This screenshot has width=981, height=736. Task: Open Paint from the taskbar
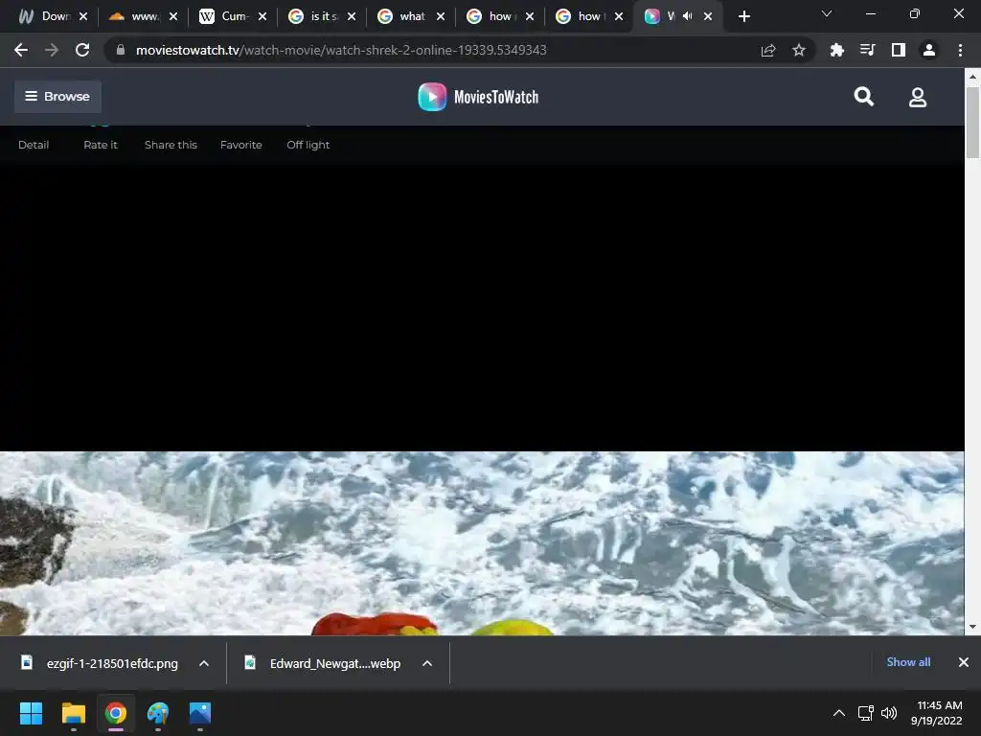click(158, 713)
